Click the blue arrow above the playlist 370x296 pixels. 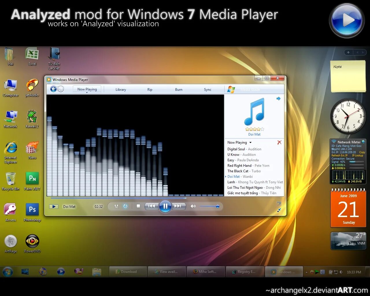pyautogui.click(x=278, y=99)
